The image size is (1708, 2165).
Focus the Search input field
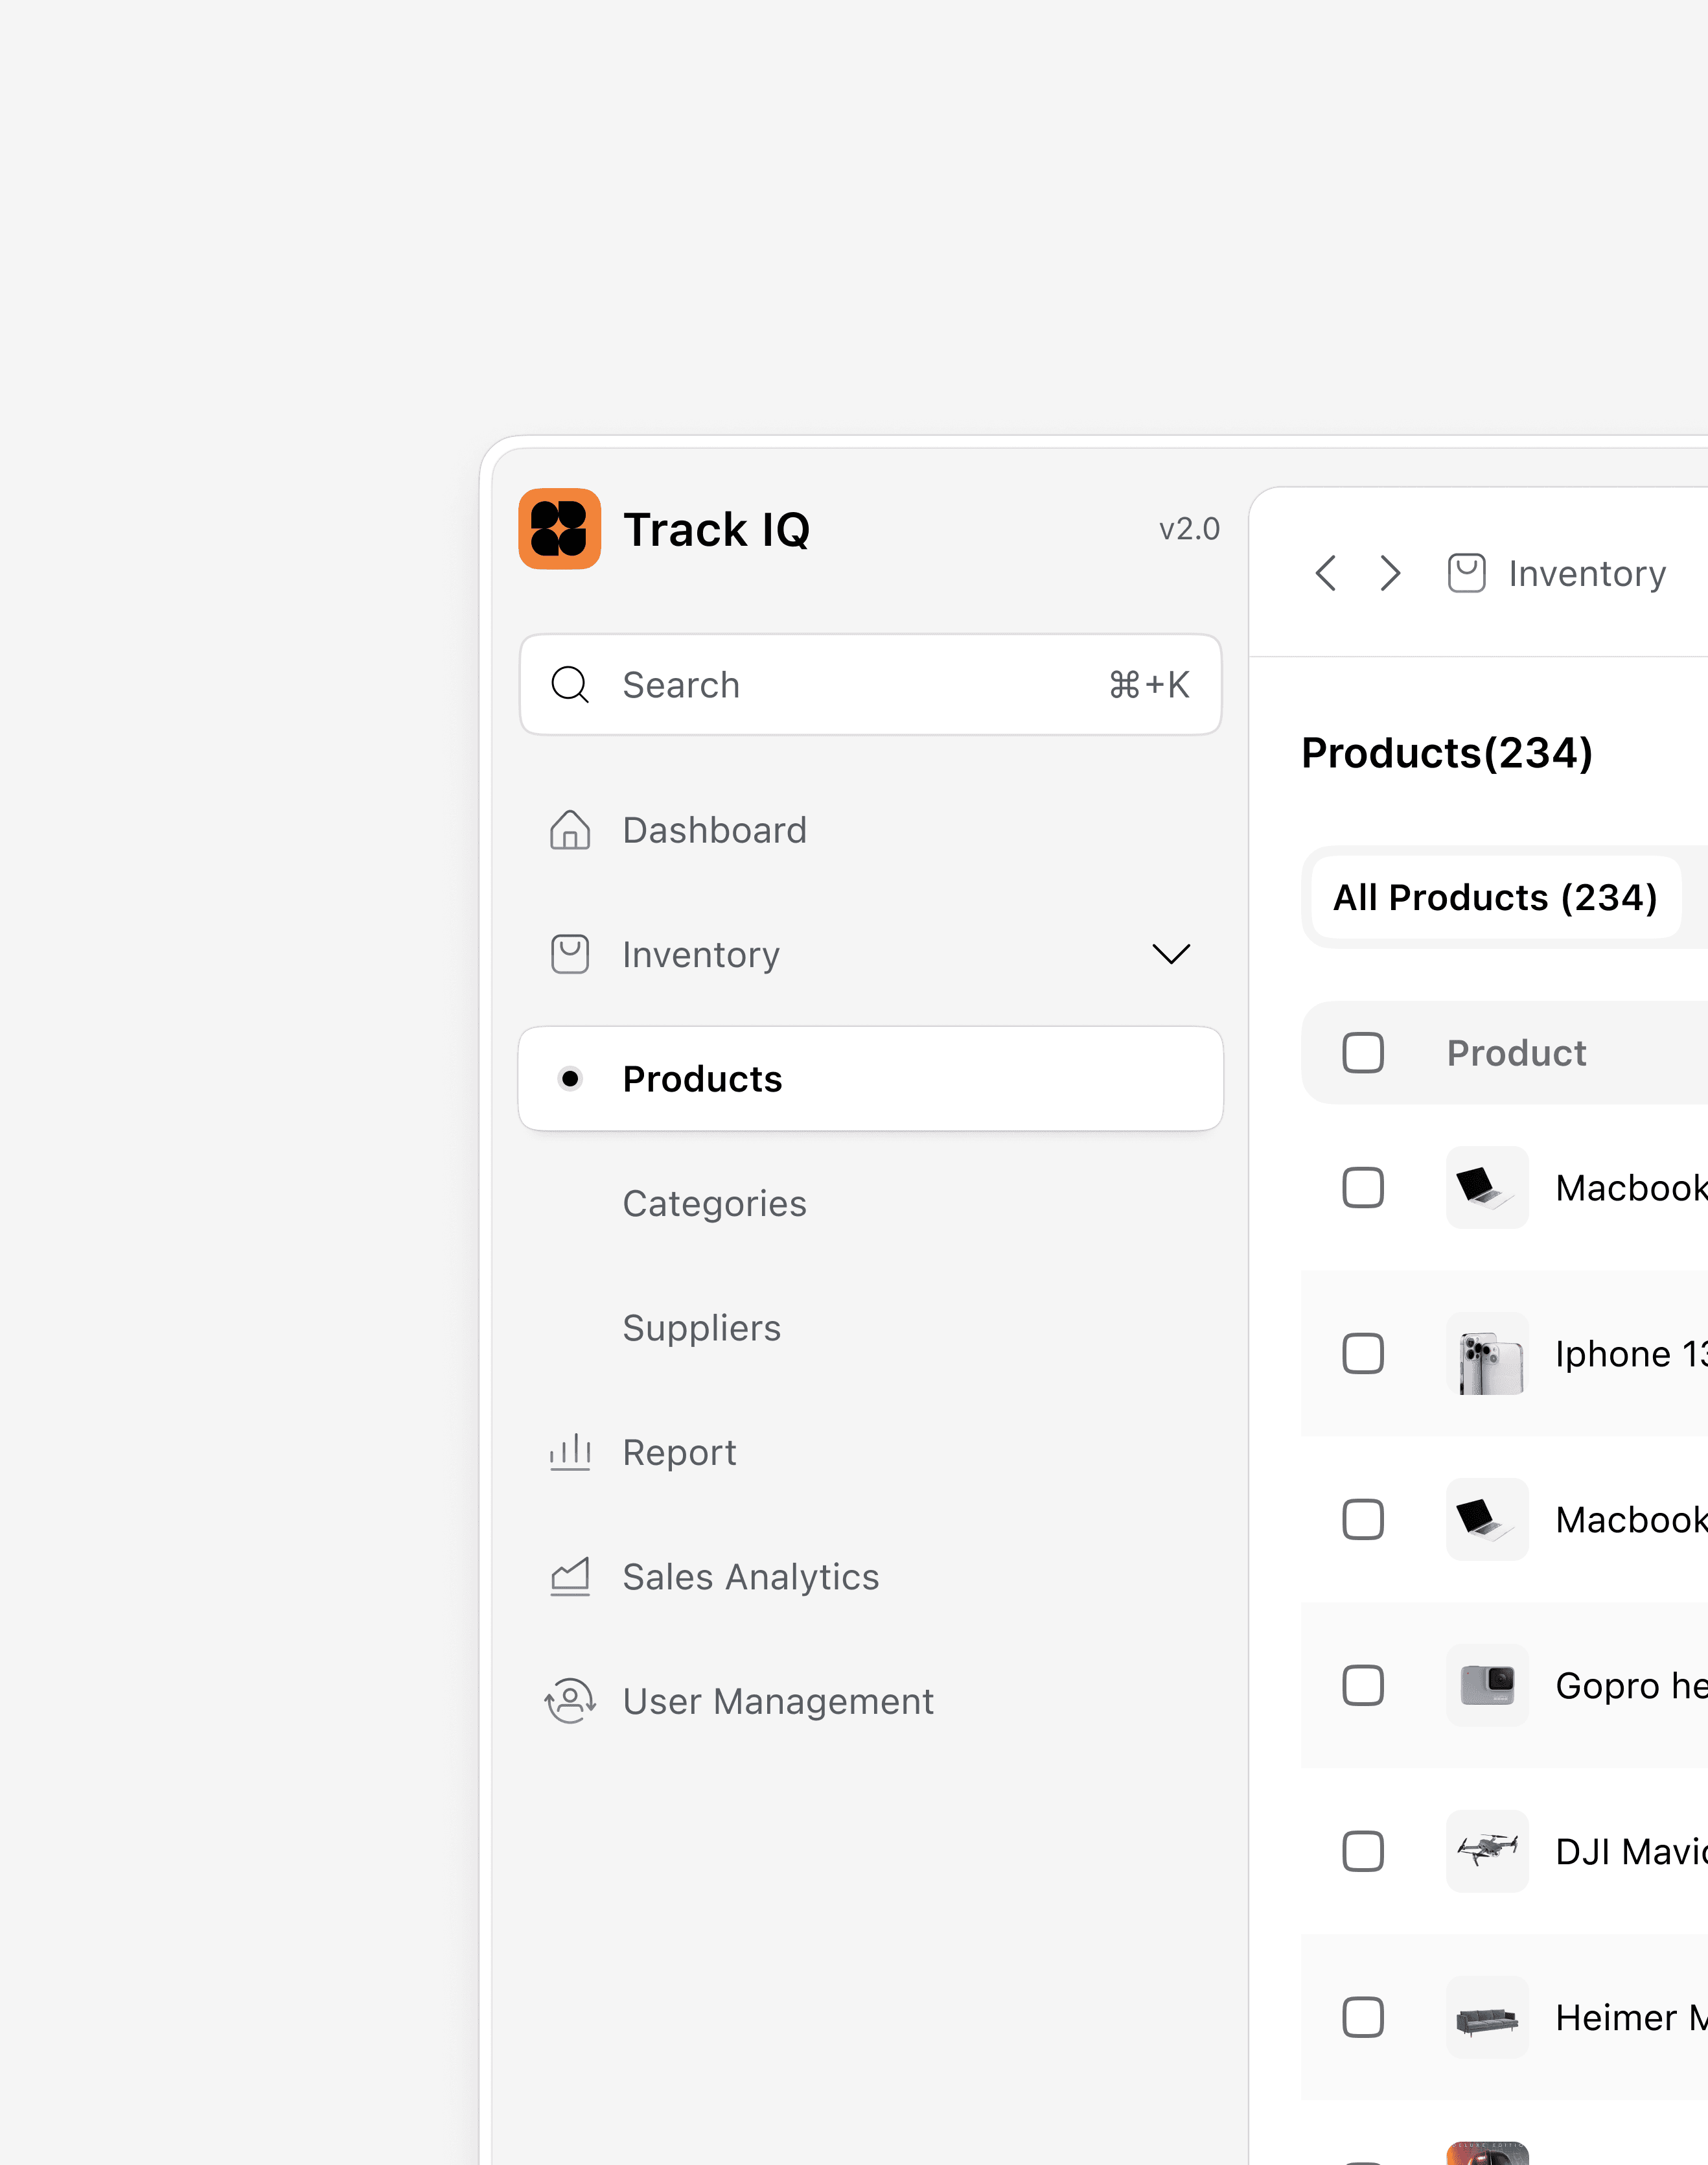click(x=870, y=685)
